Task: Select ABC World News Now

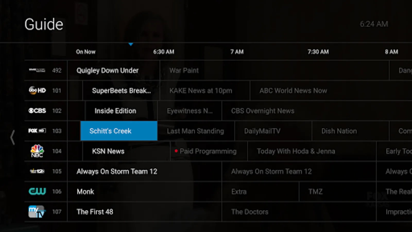Action: point(331,90)
